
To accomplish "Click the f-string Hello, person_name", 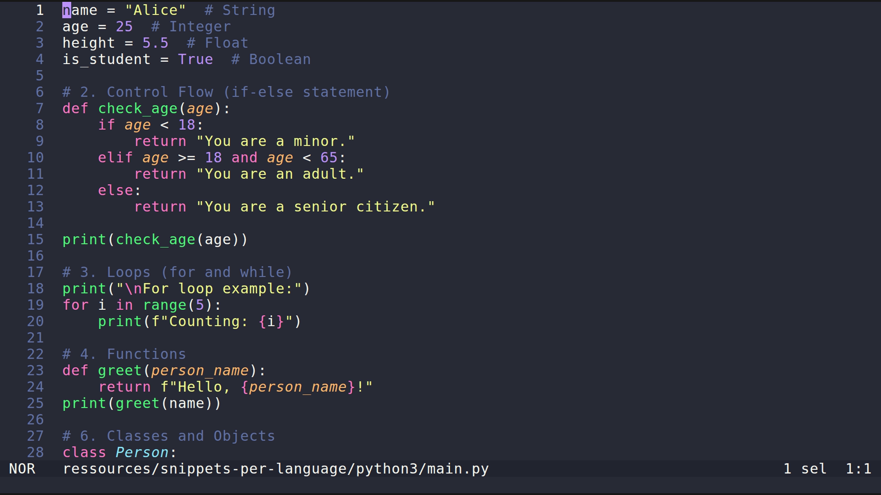I will [x=266, y=386].
